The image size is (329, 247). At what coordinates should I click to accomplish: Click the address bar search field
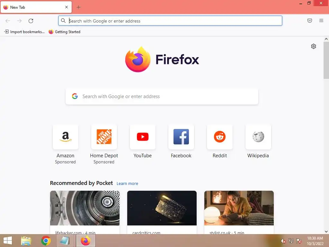point(170,21)
